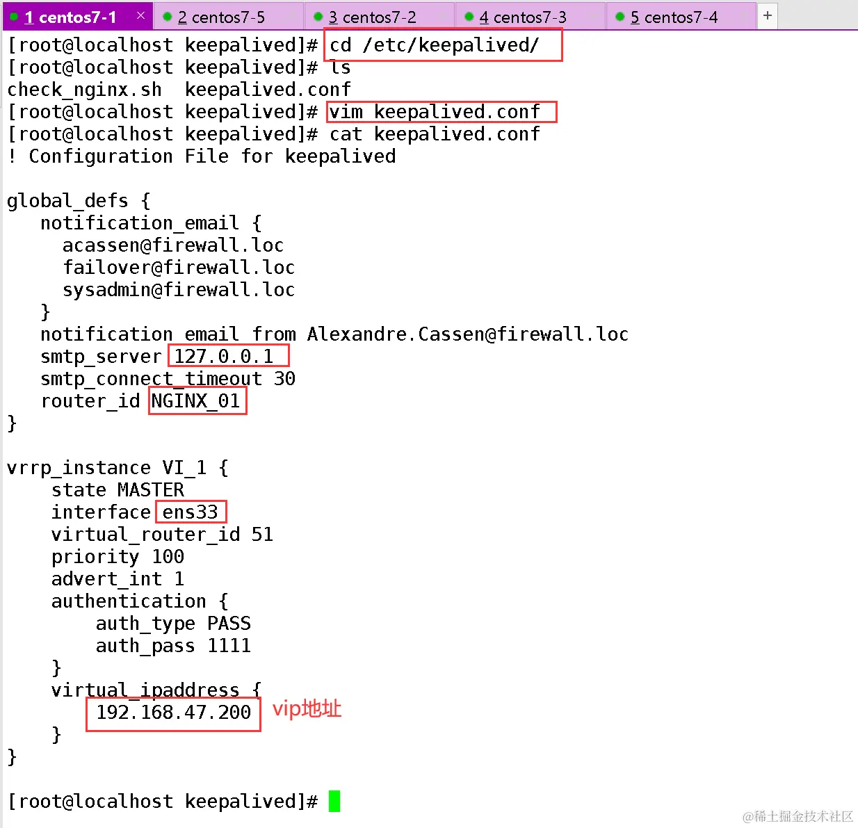This screenshot has width=858, height=828.
Task: Click the '! Configuration File for keepalived' line
Action: coord(202,156)
